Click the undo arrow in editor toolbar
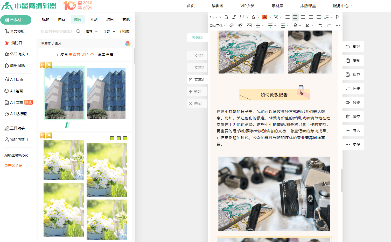Image resolution: width=391 pixels, height=242 pixels. 320,25
